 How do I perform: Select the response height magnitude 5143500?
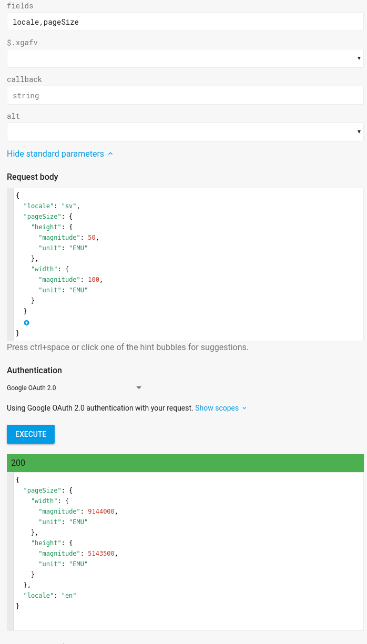coord(101,554)
